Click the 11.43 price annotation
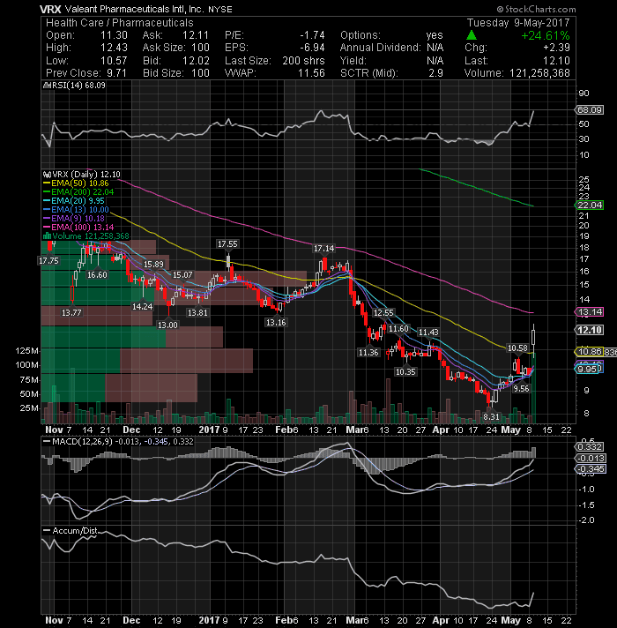Image resolution: width=617 pixels, height=628 pixels. click(428, 332)
